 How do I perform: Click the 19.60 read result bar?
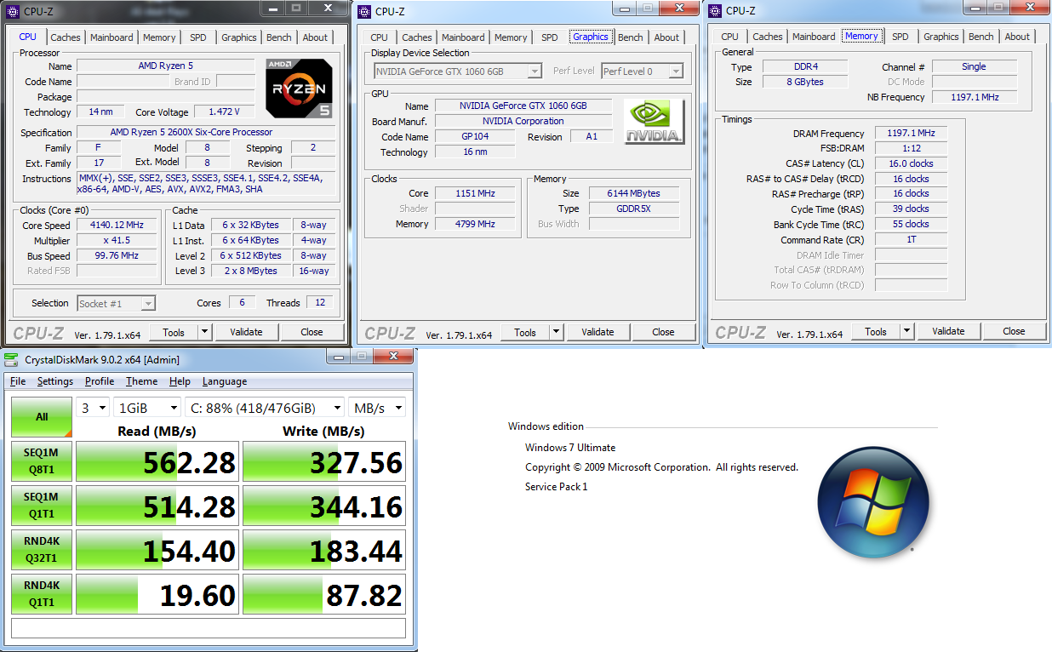click(157, 595)
